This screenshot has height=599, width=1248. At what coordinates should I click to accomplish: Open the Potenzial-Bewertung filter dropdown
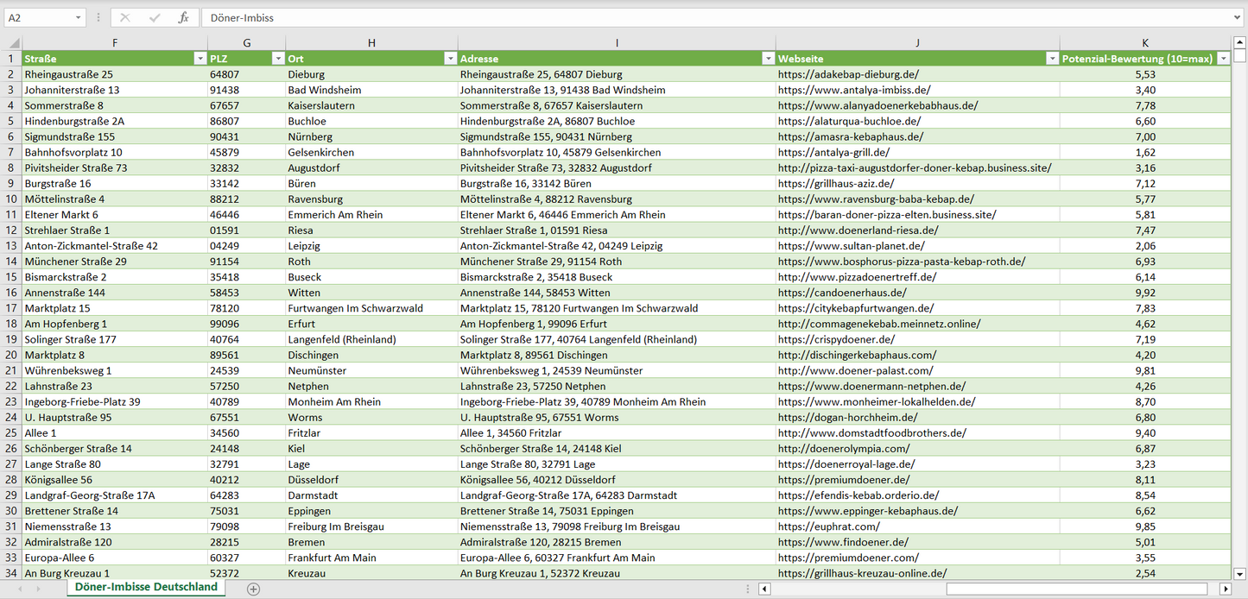(x=1223, y=59)
